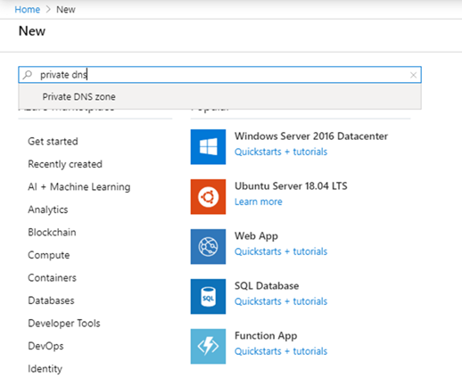Select AI + Machine Learning category
This screenshot has width=462, height=378.
(79, 186)
